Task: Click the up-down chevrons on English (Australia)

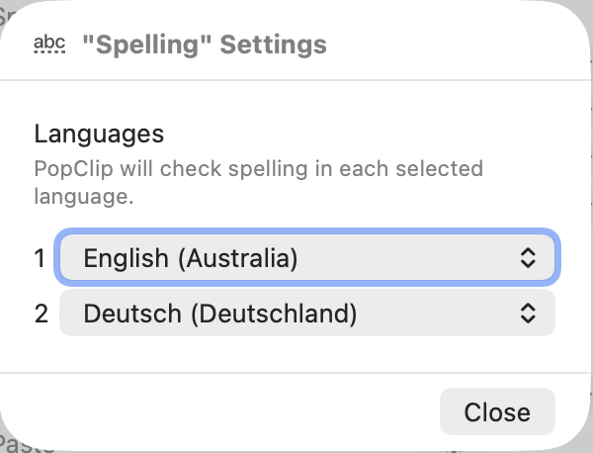Action: (x=528, y=259)
